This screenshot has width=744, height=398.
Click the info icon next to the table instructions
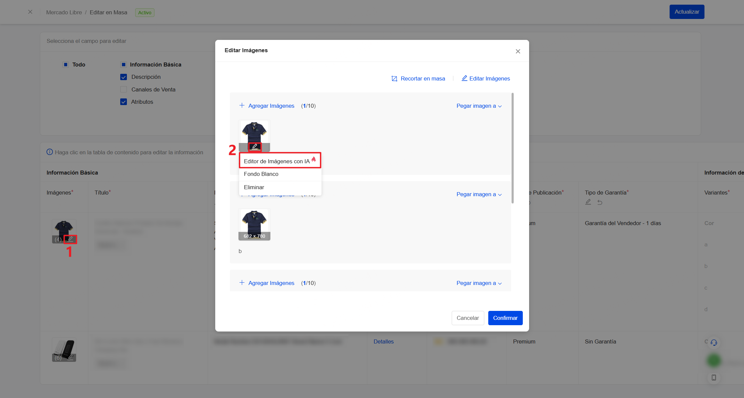[x=49, y=152]
